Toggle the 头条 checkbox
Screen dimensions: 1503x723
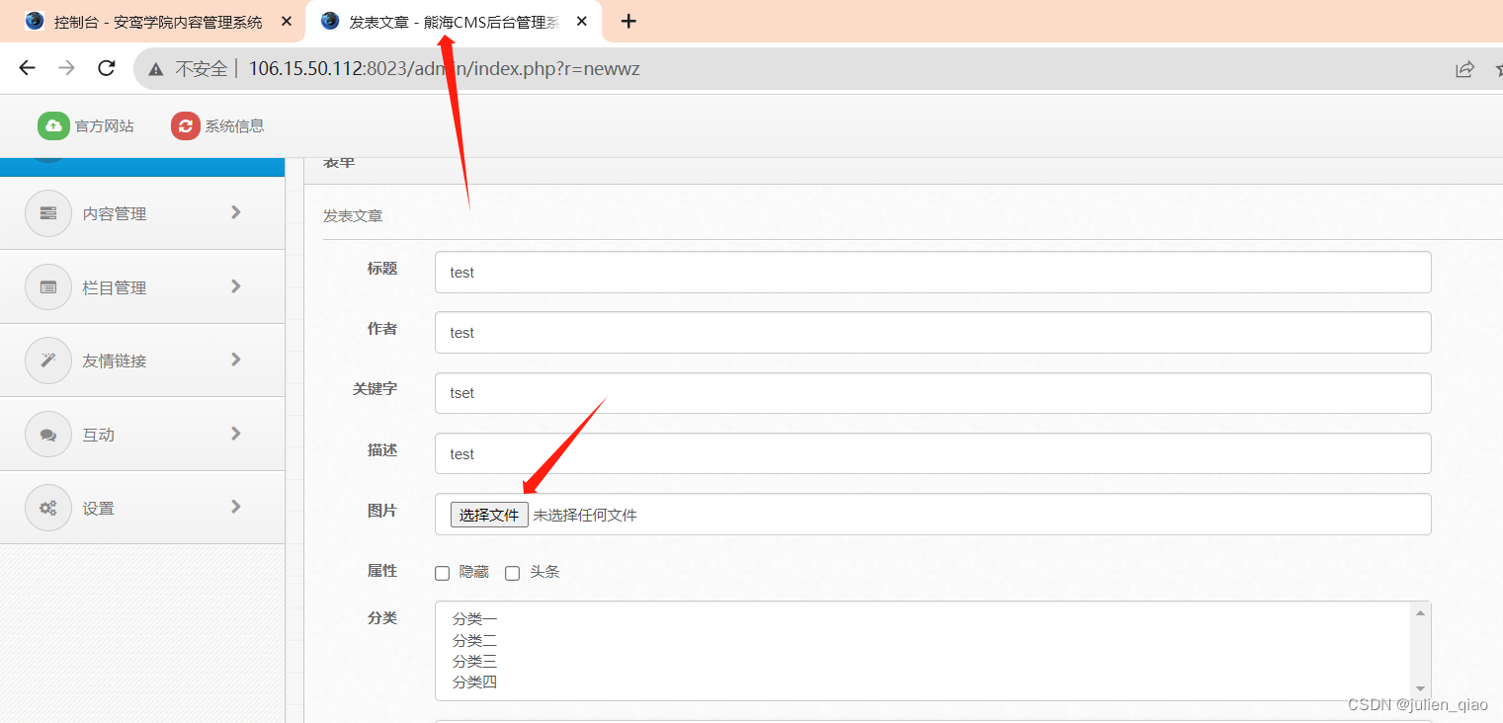click(512, 573)
